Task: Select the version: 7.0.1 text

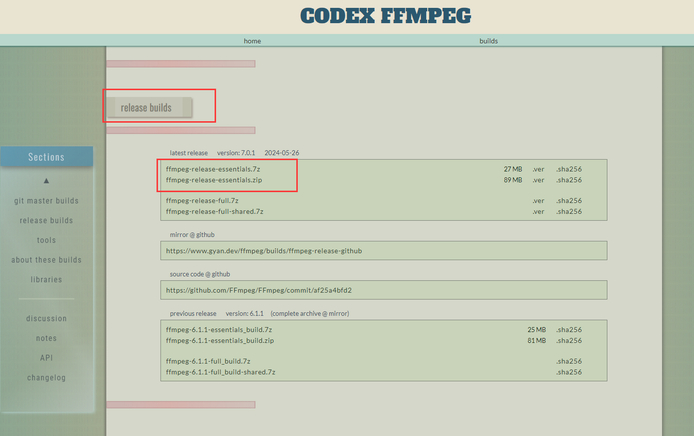Action: coord(236,153)
